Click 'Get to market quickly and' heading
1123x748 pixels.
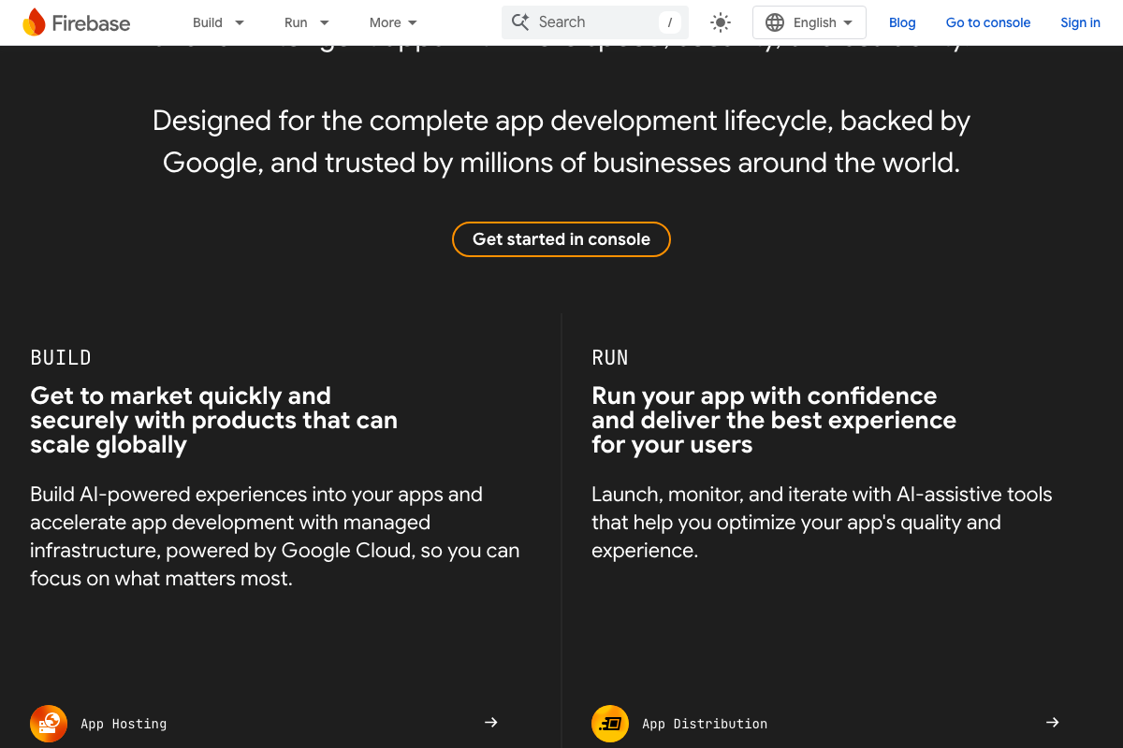tap(181, 396)
